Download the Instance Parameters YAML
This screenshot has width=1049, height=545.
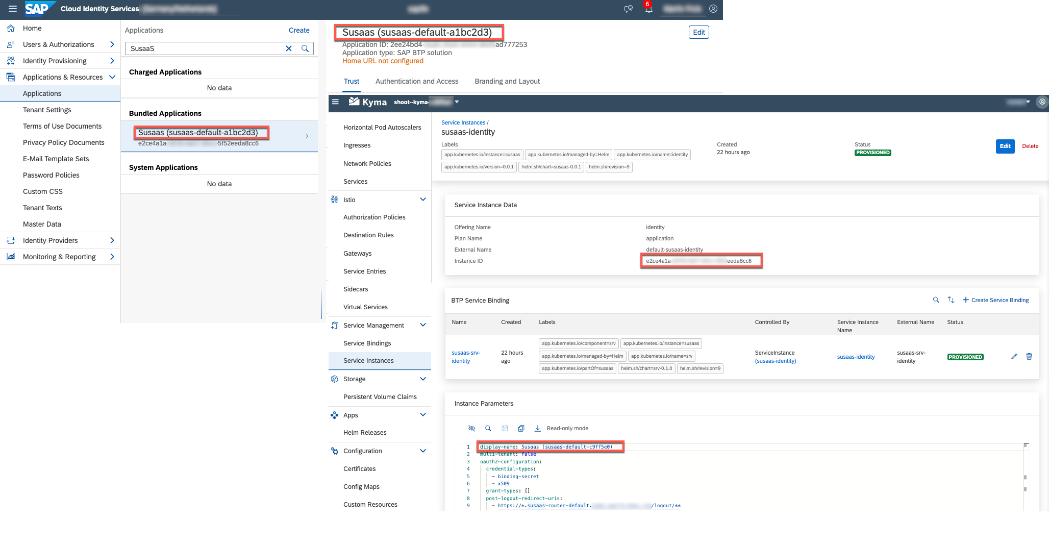538,428
